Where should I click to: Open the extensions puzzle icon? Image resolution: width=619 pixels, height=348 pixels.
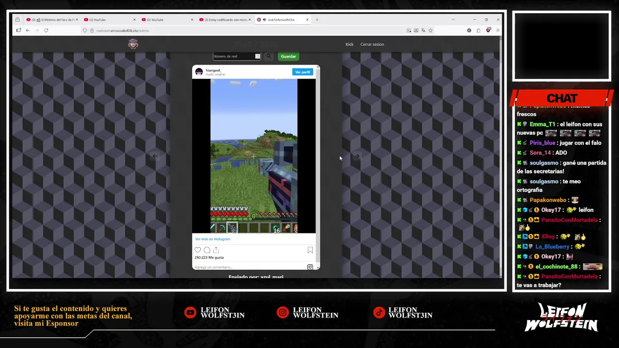(x=478, y=30)
